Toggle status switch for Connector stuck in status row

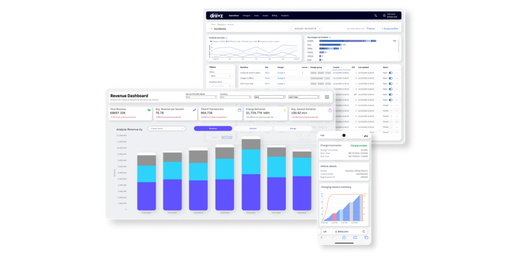pyautogui.click(x=390, y=73)
